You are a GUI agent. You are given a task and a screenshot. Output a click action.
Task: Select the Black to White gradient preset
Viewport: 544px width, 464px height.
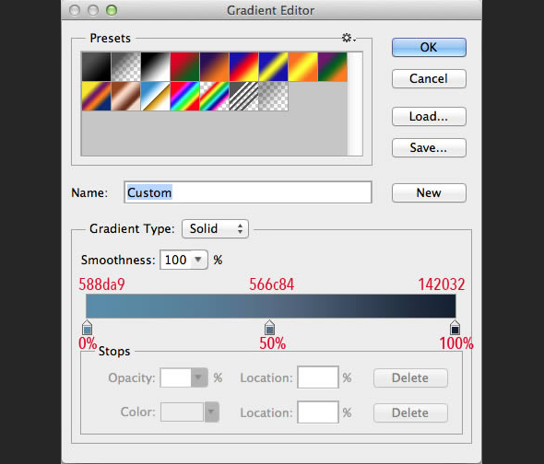[x=156, y=66]
